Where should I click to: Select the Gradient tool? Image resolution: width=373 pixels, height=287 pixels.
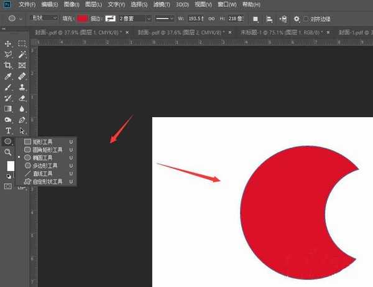pos(9,109)
